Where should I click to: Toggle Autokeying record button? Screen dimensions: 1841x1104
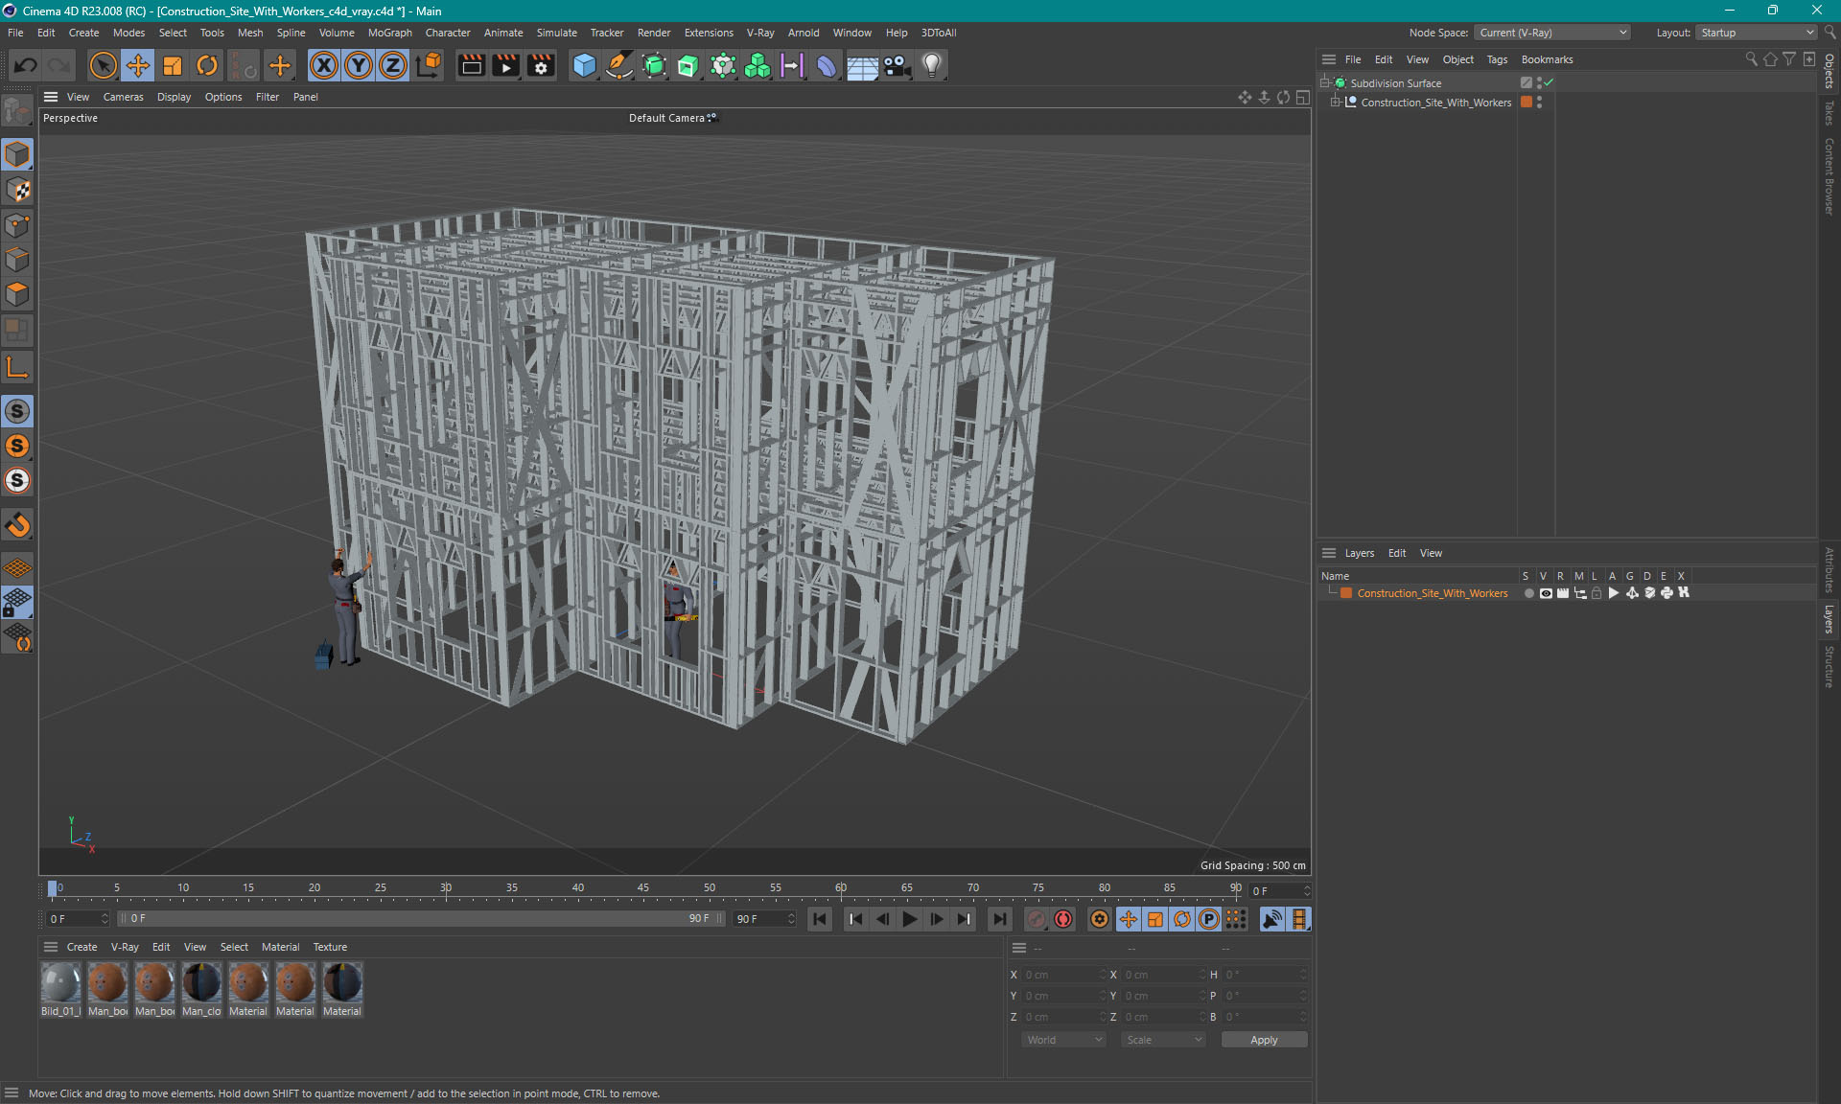[1063, 919]
